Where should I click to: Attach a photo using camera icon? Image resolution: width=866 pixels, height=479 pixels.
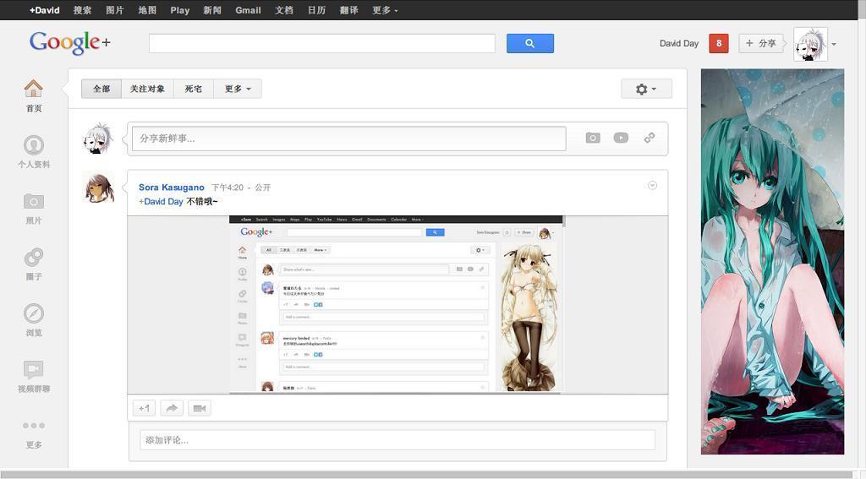point(593,138)
